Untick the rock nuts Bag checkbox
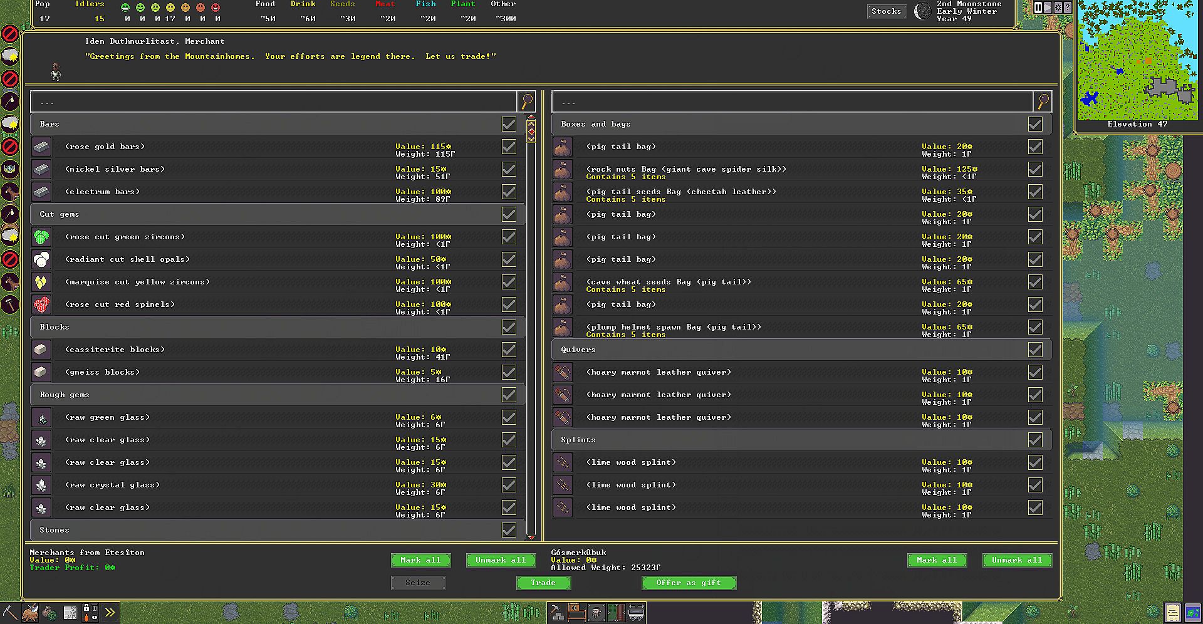Viewport: 1203px width, 624px height. pos(1035,169)
